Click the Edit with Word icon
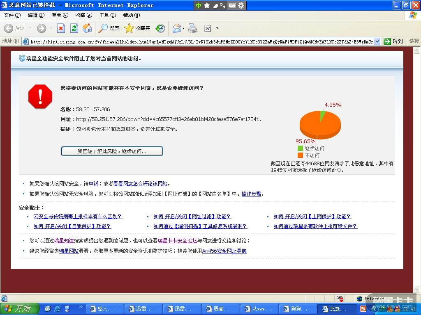This screenshot has width=421, height=315. pos(208,28)
